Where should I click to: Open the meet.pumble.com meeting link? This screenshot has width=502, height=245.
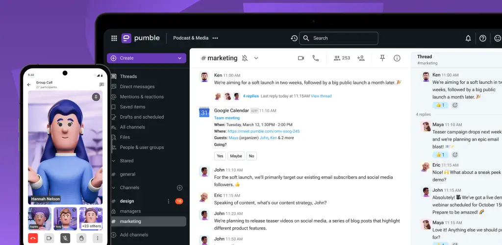pos(263,131)
